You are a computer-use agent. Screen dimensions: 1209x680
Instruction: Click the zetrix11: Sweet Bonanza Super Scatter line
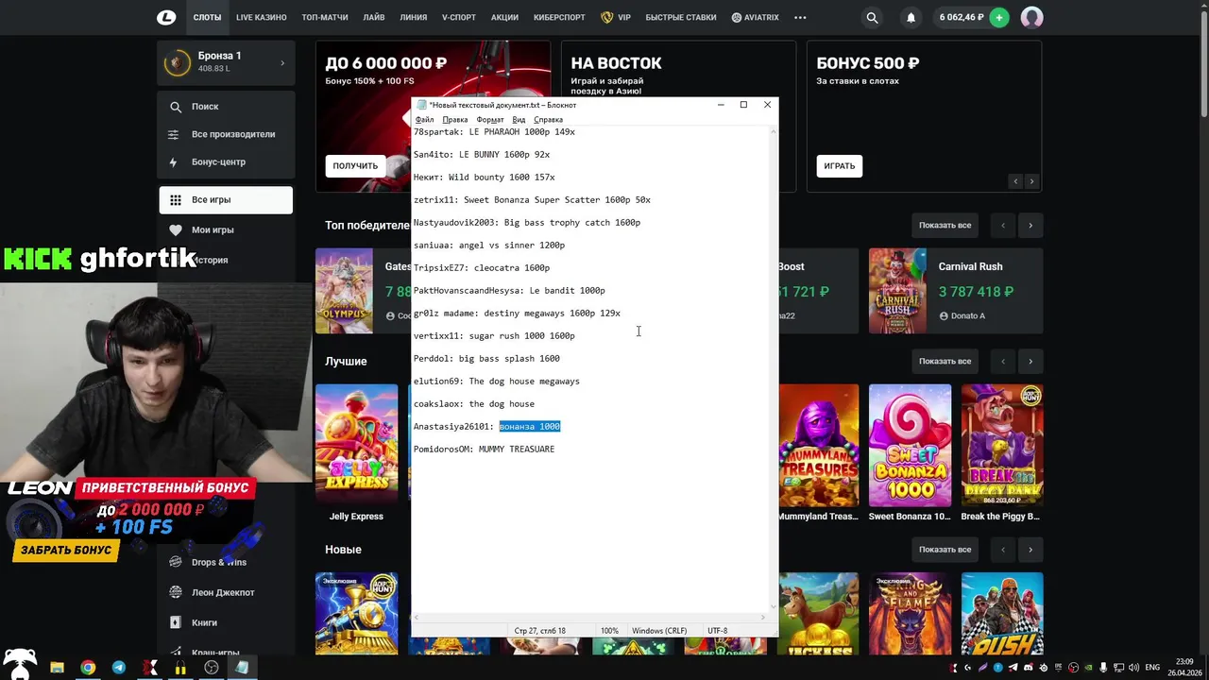(532, 200)
